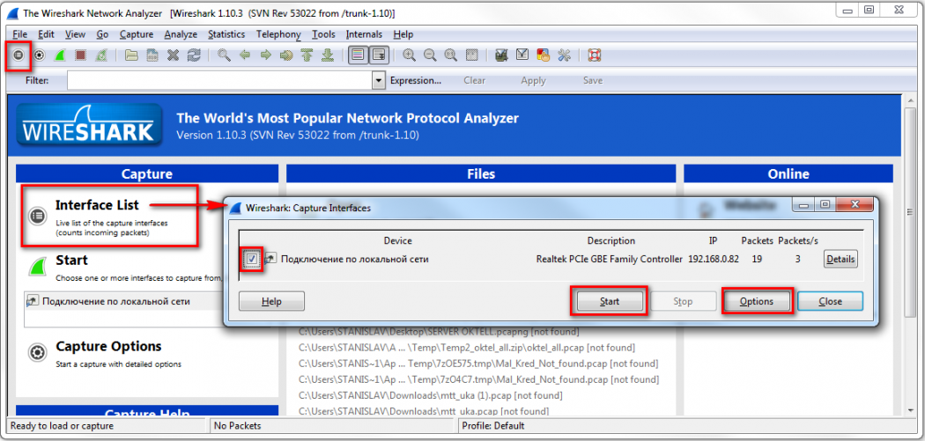The image size is (925, 441).
Task: Click the zoom in toolbar icon
Action: point(409,55)
